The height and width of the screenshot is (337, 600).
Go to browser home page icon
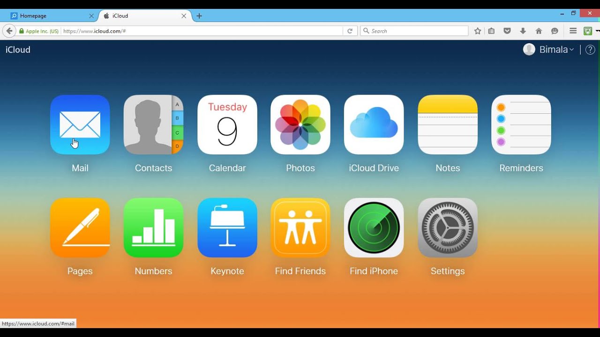[x=539, y=31]
